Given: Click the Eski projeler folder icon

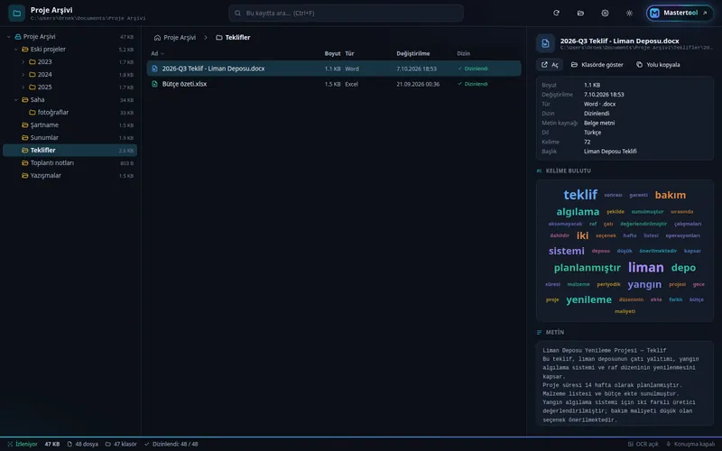Looking at the screenshot, I should [x=25, y=50].
